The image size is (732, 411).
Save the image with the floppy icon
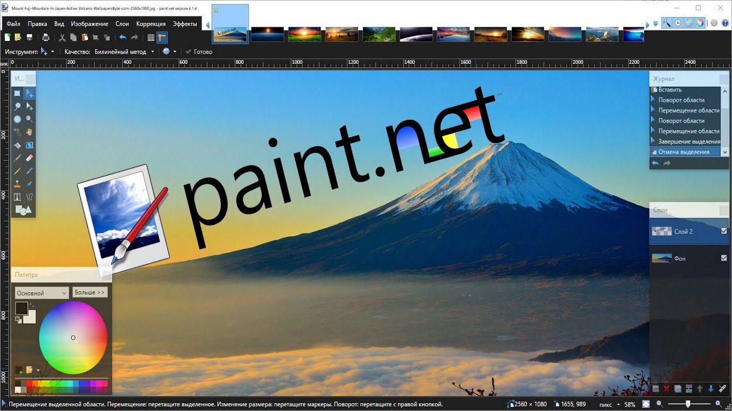[x=29, y=38]
